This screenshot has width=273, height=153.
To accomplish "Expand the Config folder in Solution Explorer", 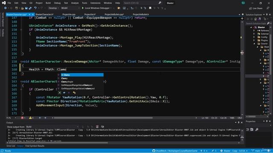I will (x=254, y=37).
